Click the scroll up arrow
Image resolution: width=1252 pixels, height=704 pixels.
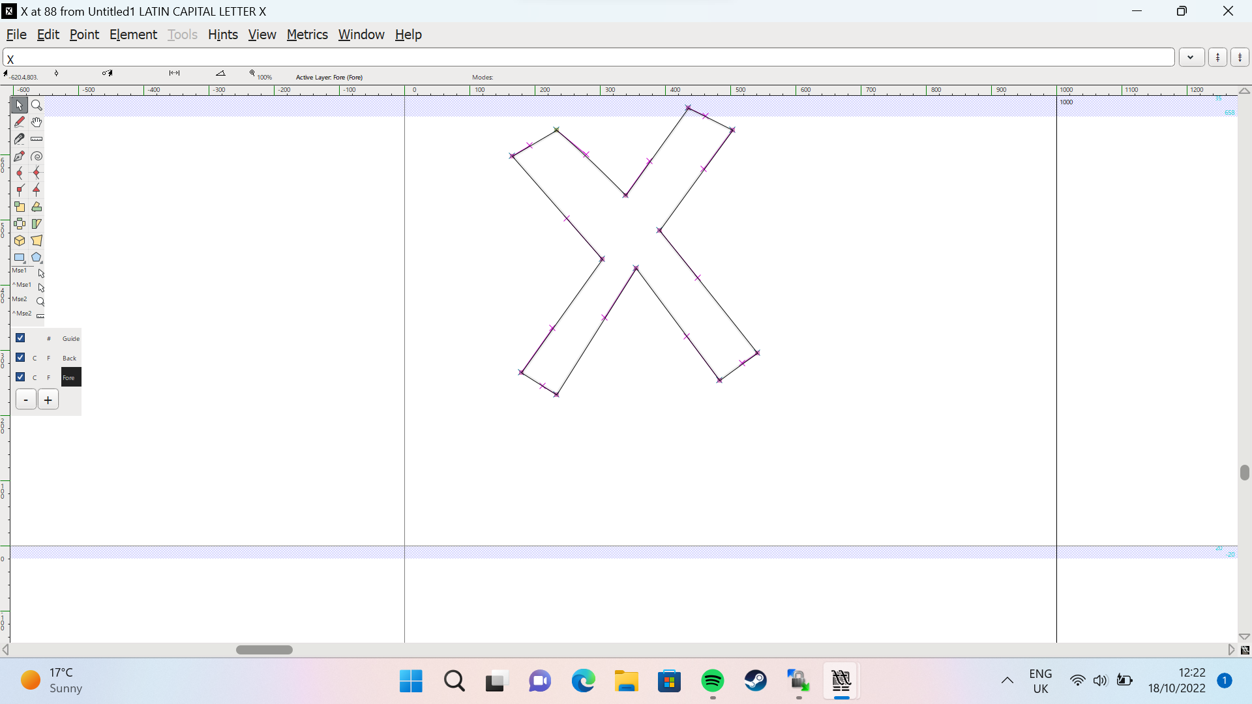click(x=1245, y=91)
